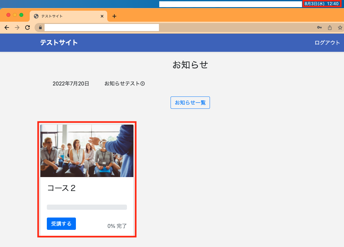Image resolution: width=344 pixels, height=247 pixels.
Task: Close the テストサイト tab
Action: tap(102, 16)
